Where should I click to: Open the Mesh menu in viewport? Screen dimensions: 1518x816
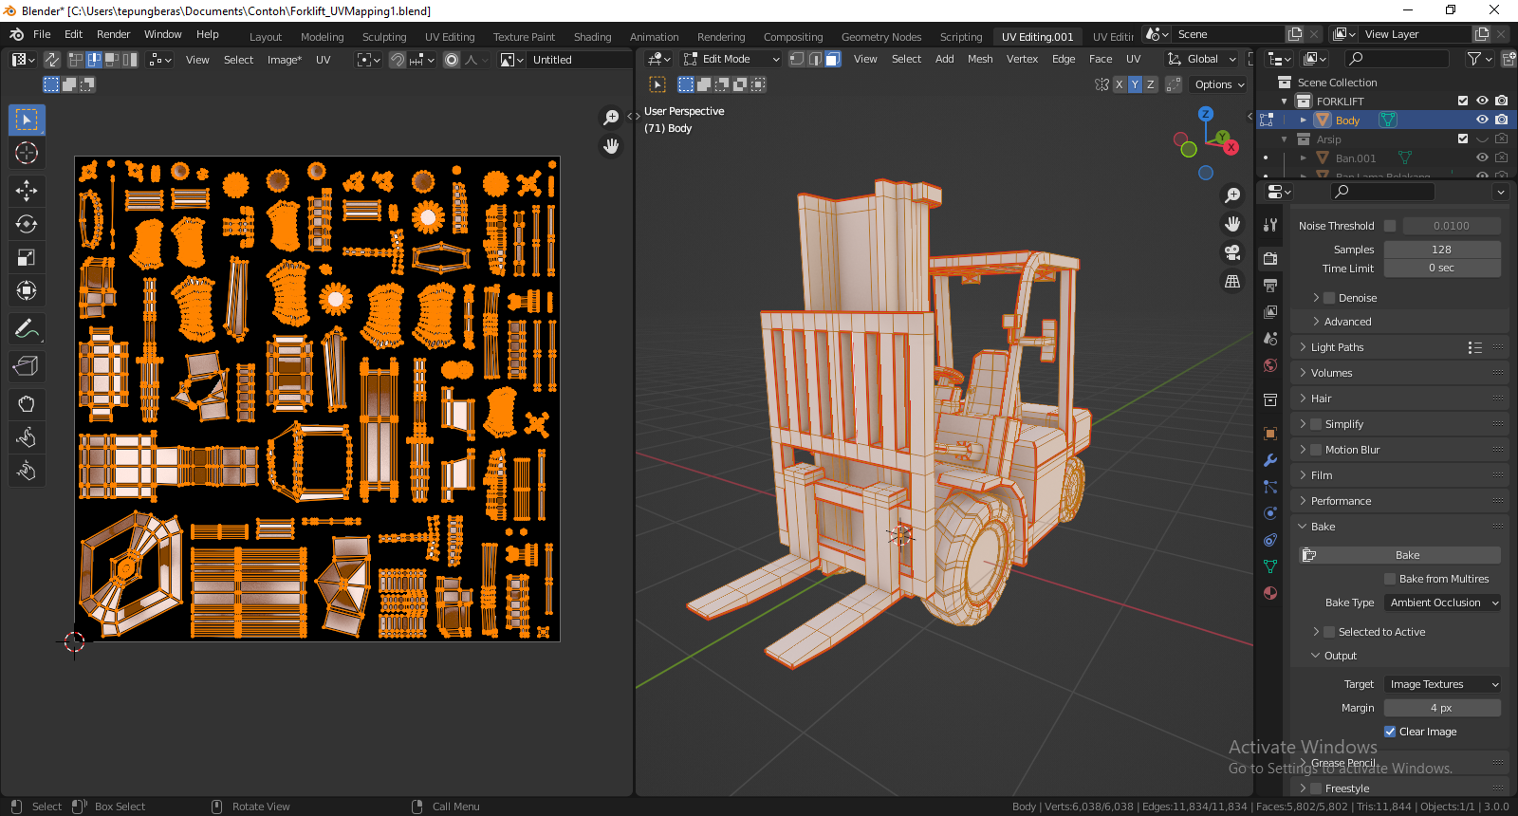point(980,59)
